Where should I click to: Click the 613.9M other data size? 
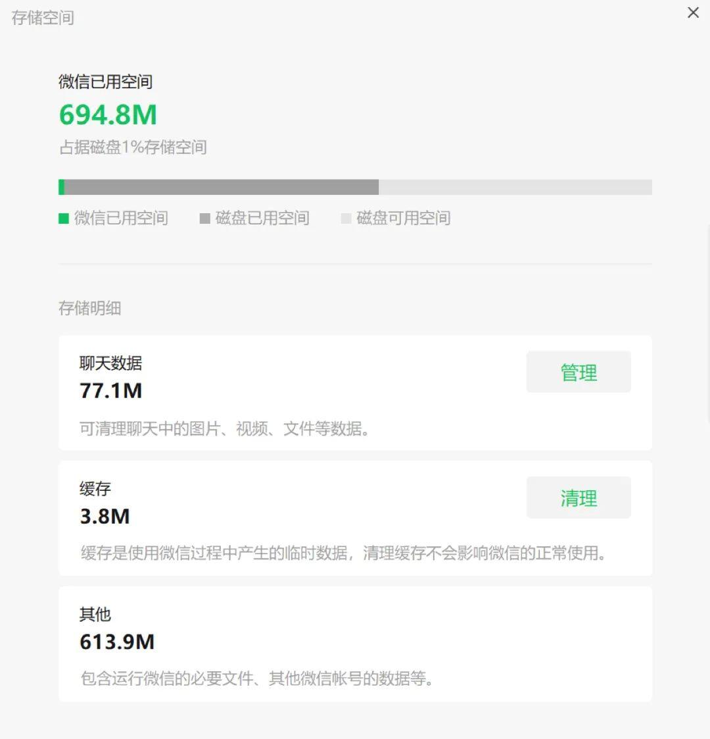tap(117, 642)
